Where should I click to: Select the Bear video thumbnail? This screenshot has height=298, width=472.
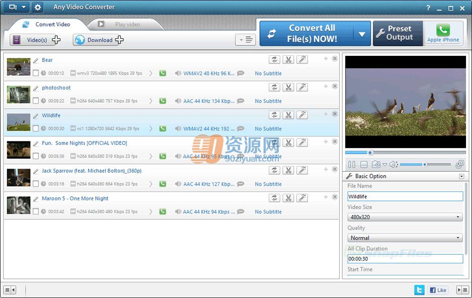click(19, 67)
